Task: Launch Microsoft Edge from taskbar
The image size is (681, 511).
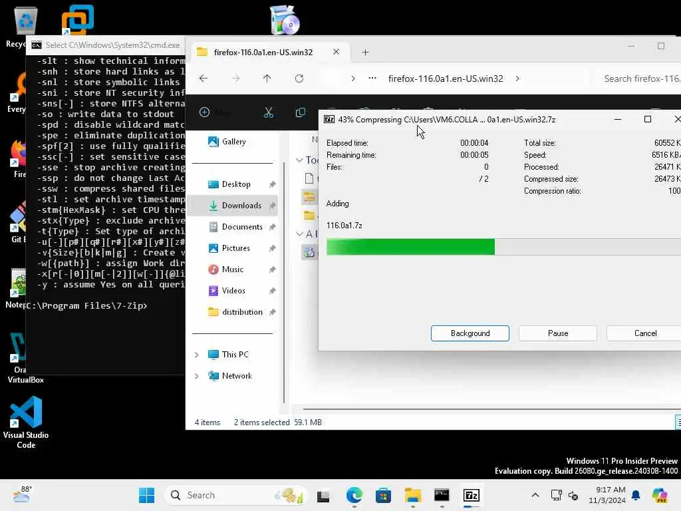Action: tap(354, 495)
